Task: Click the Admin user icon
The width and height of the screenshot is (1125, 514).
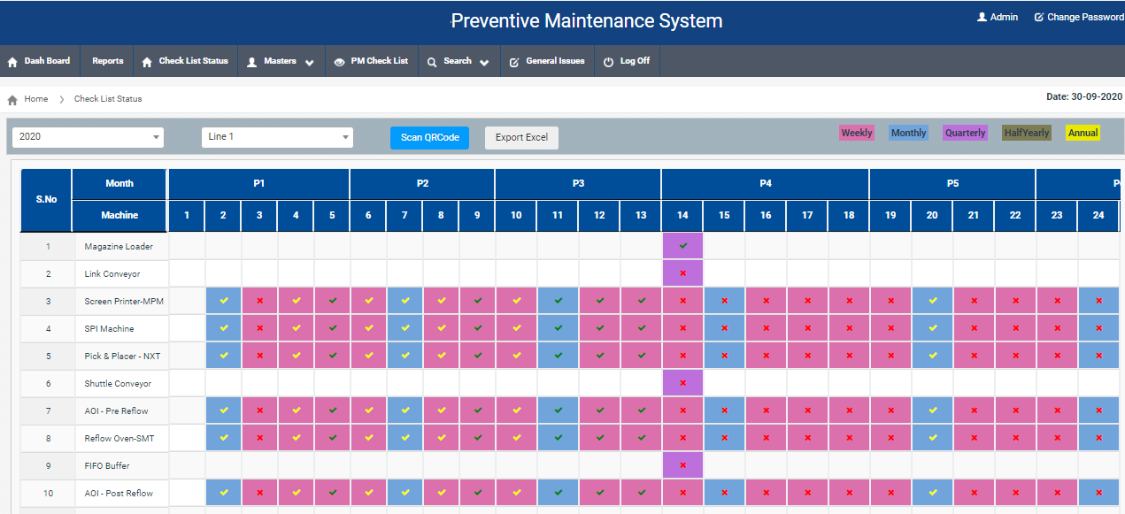Action: click(x=982, y=17)
